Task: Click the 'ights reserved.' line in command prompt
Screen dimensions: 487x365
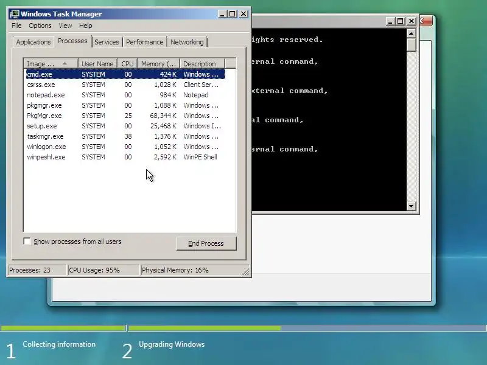Action: 287,40
